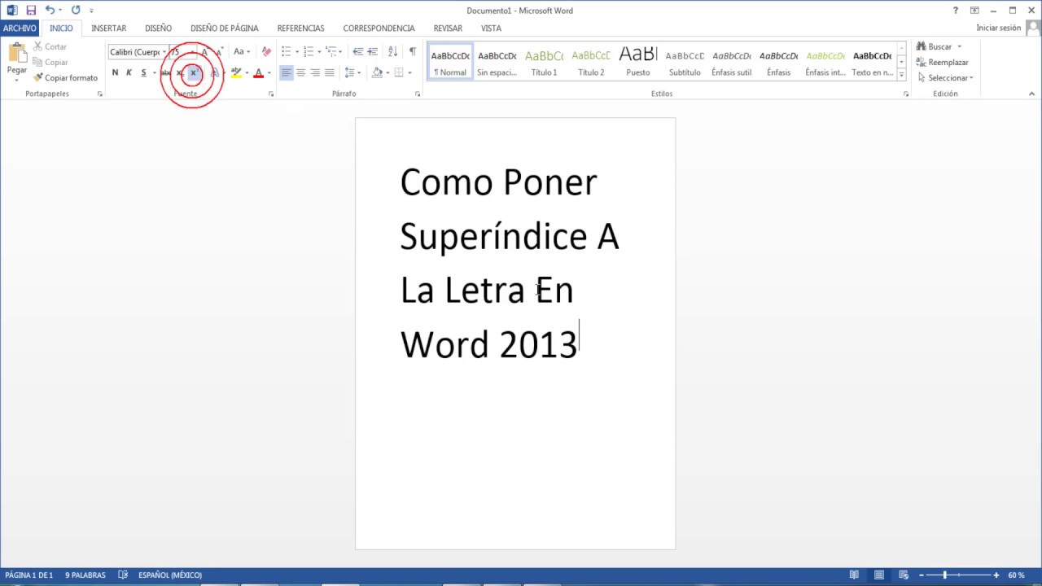Click the Iniciar sesión link
The image size is (1042, 586).
(999, 28)
